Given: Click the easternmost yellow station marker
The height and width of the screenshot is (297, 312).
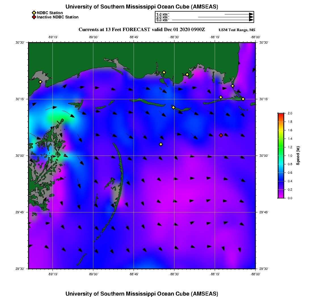Looking at the screenshot, I should point(243,99).
